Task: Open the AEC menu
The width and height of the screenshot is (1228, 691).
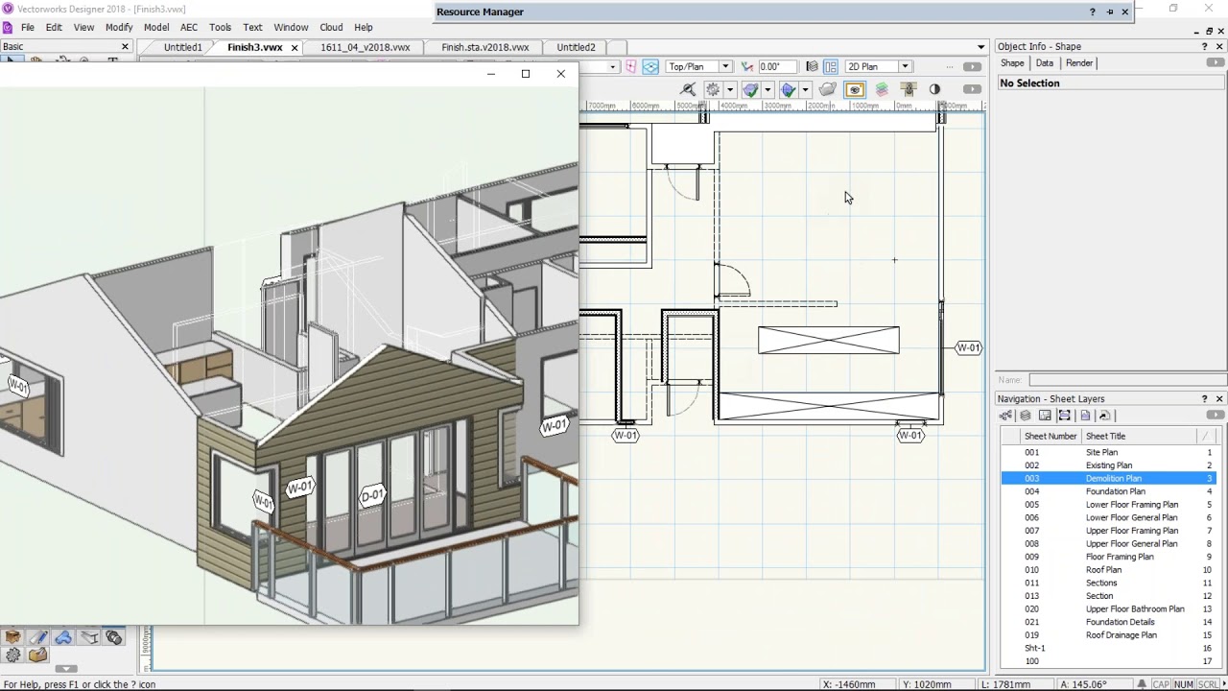Action: coord(189,27)
